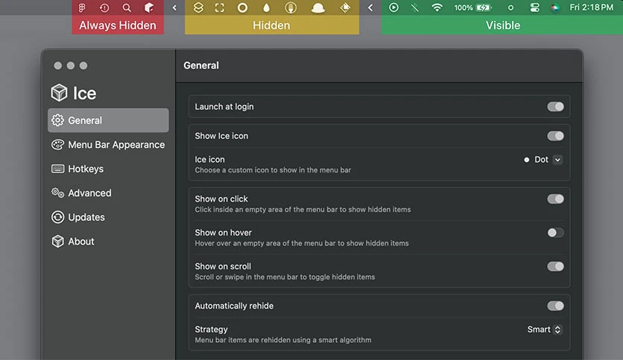Click the hat-shaped menu bar icon
The image size is (623, 360).
coord(318,8)
